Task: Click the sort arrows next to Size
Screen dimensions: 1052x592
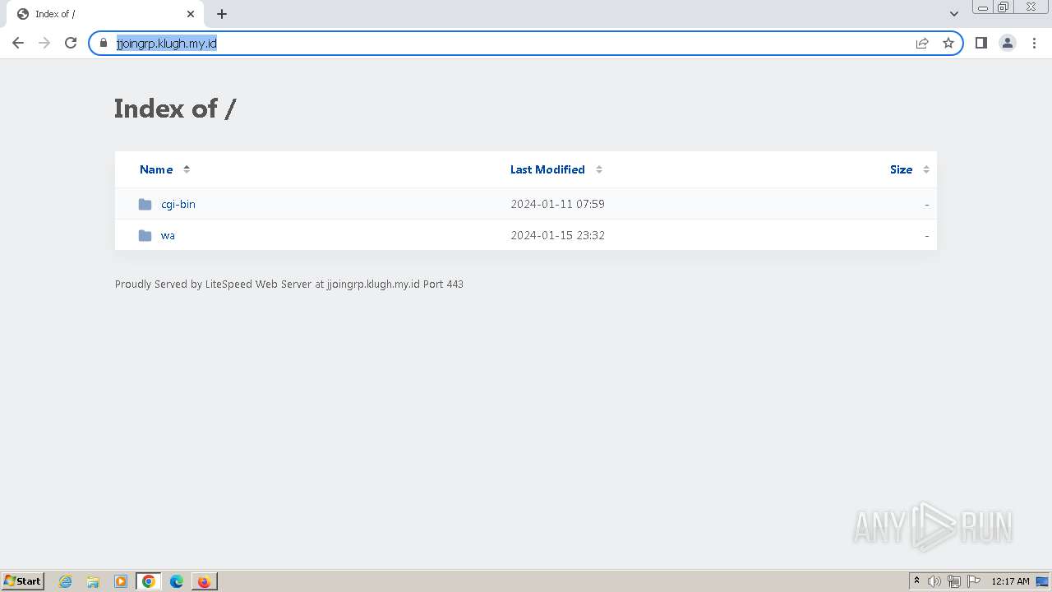Action: [x=926, y=169]
